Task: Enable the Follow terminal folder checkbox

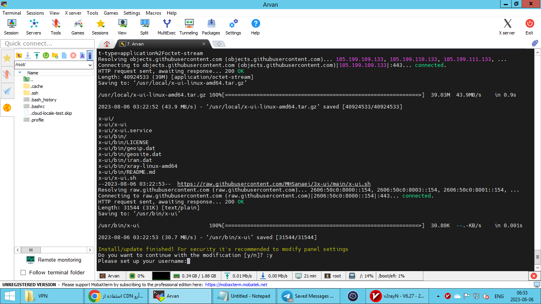Action: click(x=23, y=272)
